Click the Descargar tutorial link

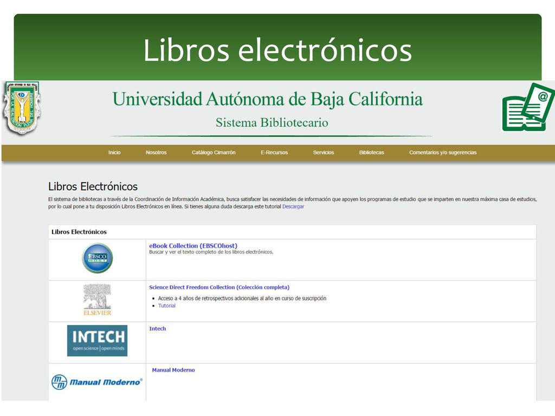tap(293, 206)
